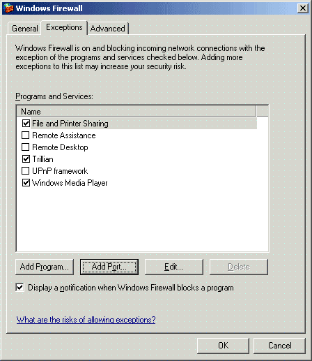Screen dimensions: 312x361
Task: Close the Windows Firewall dialog
Action: 303,8
